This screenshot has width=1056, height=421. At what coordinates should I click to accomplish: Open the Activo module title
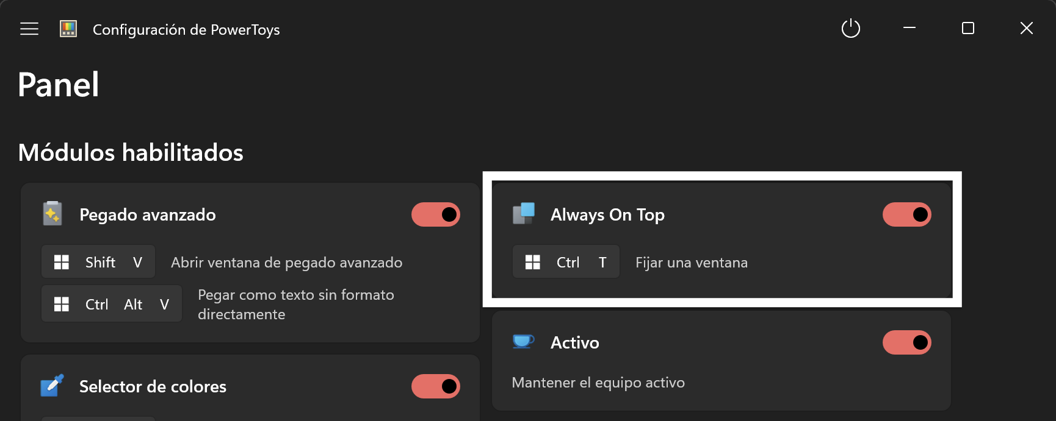tap(575, 342)
